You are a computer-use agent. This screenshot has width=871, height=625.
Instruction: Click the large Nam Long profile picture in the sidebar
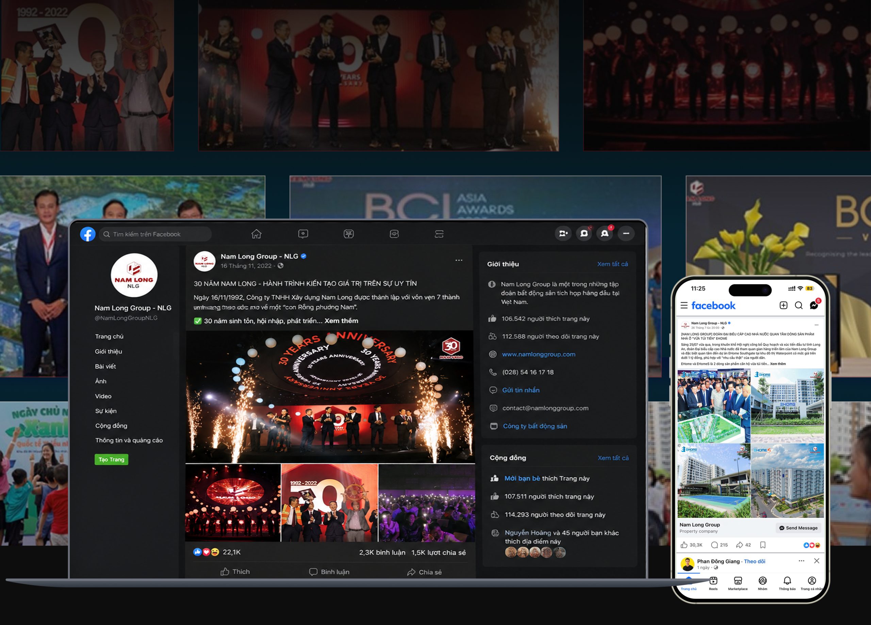134,275
